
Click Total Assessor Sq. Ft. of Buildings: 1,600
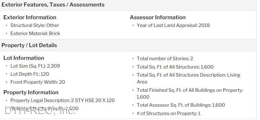pos(181,105)
